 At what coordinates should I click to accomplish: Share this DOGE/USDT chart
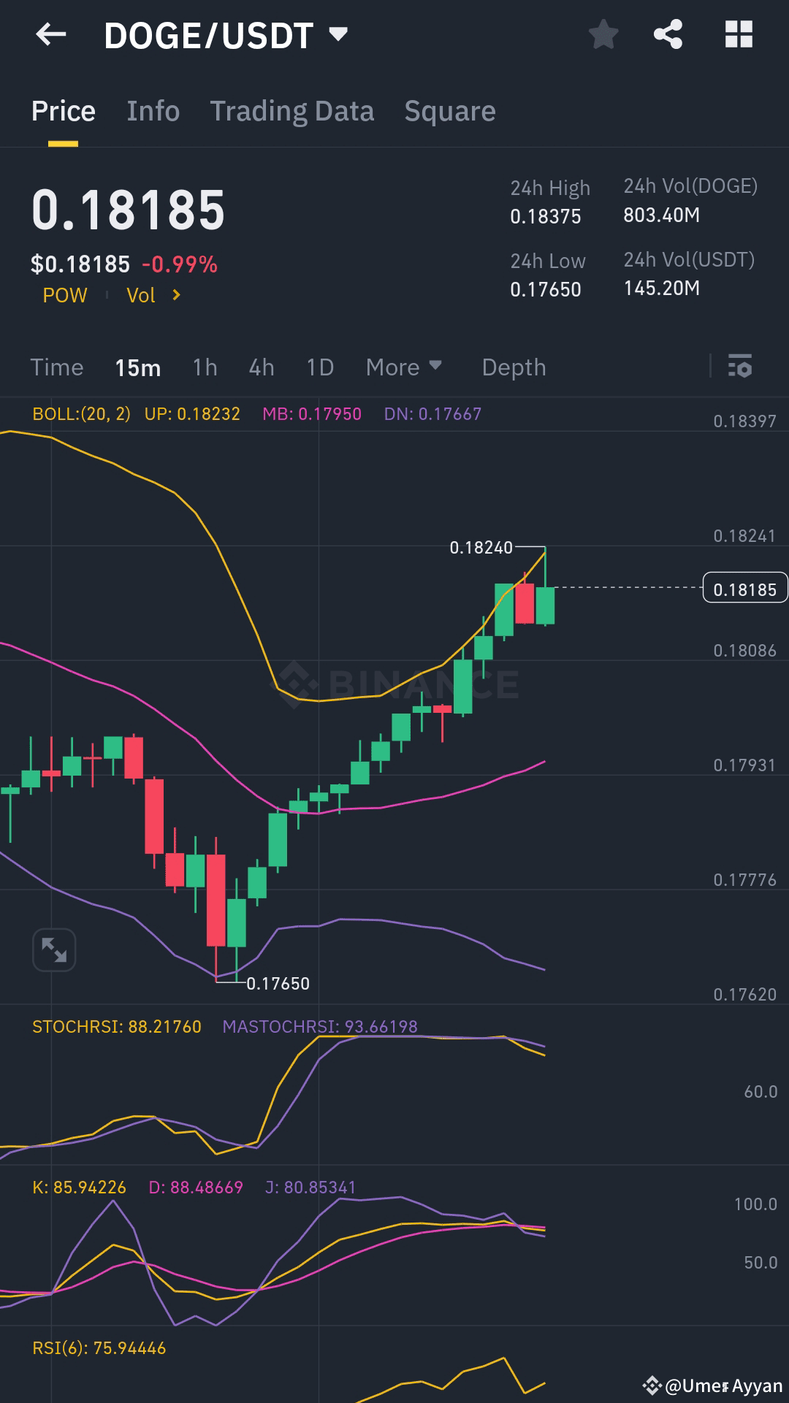668,34
